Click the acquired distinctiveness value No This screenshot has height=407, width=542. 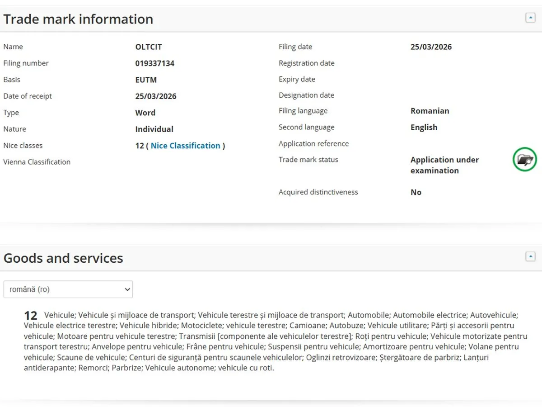tap(416, 193)
